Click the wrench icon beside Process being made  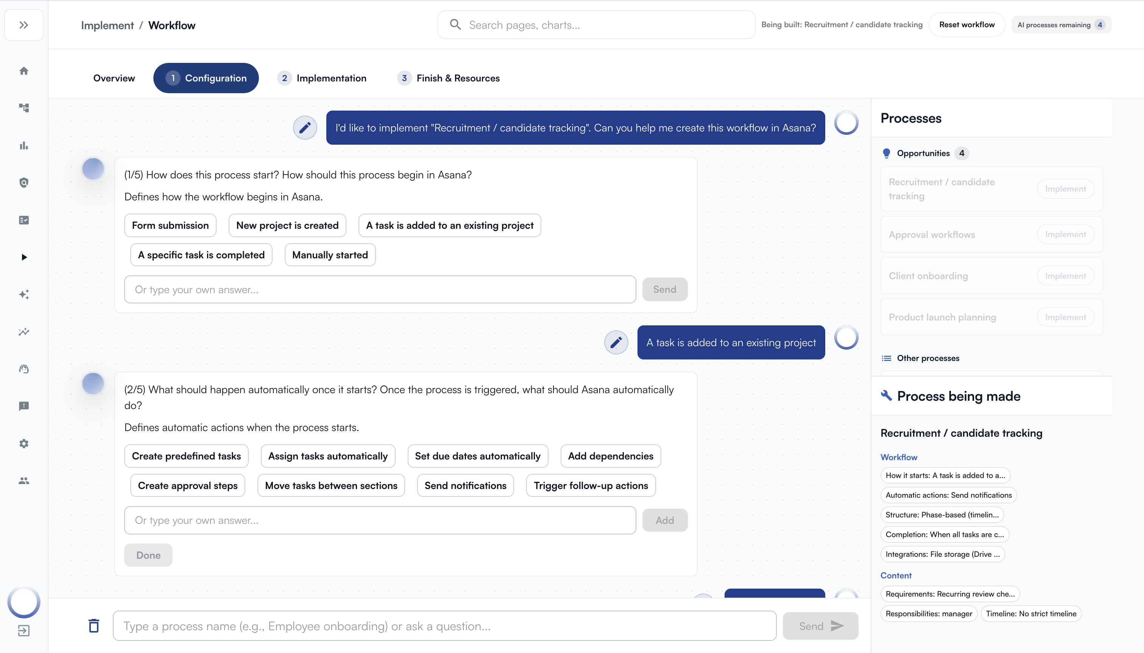886,395
